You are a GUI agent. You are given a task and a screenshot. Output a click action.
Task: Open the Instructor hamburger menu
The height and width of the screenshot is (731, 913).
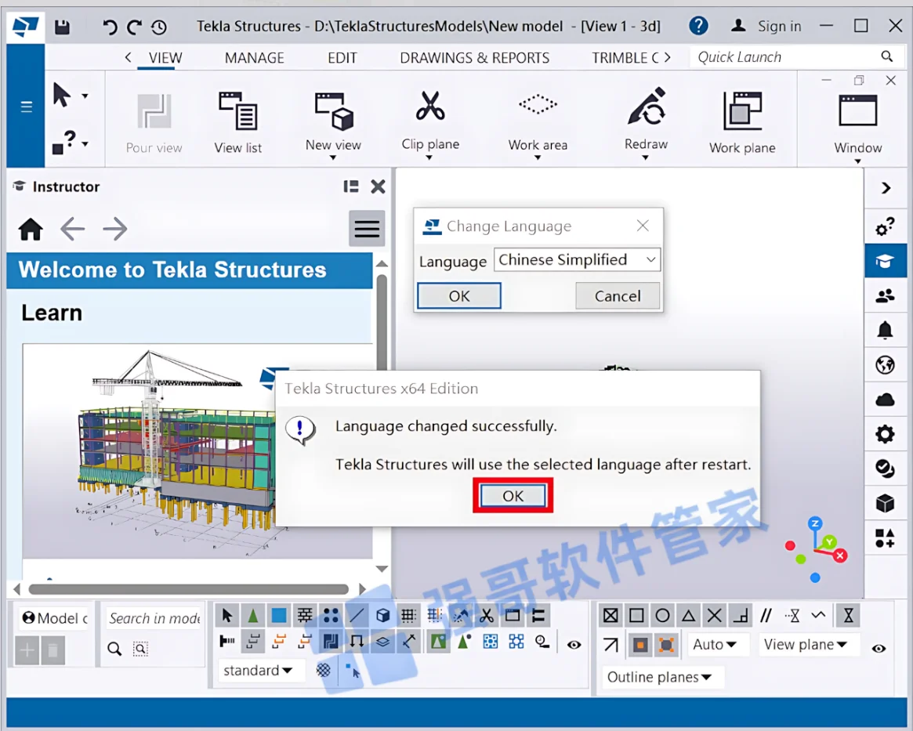pos(367,228)
